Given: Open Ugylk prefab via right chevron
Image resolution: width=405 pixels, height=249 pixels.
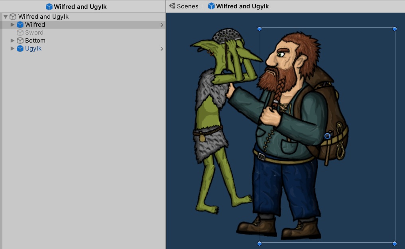Looking at the screenshot, I should (x=162, y=49).
